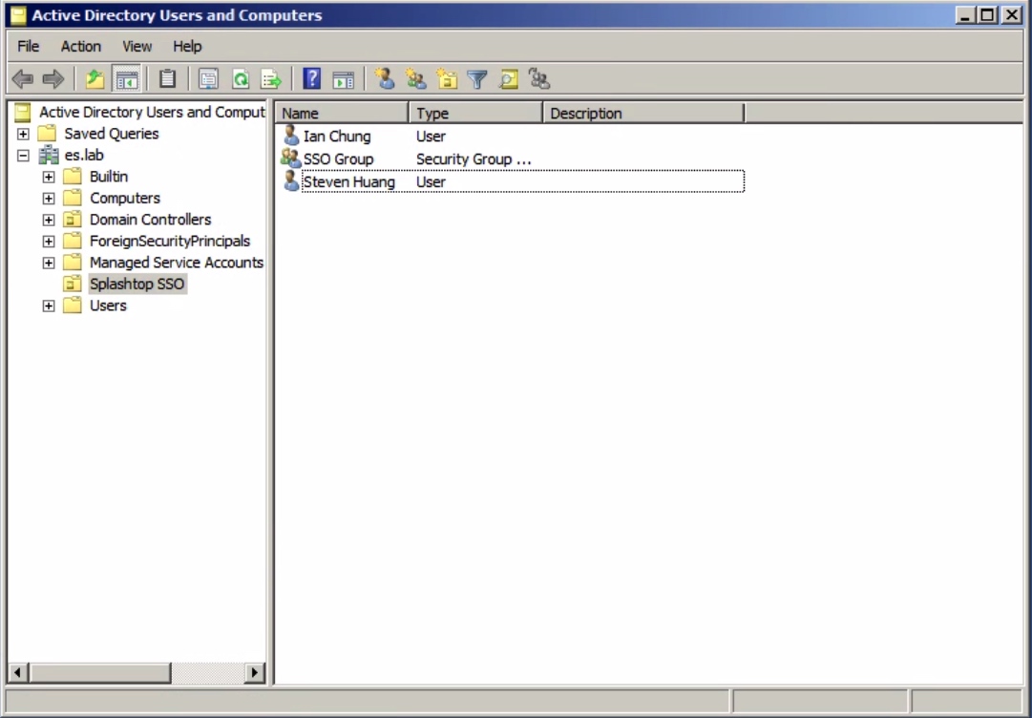Click the tree pane's right scroll arrow
The width and height of the screenshot is (1032, 718).
pyautogui.click(x=254, y=672)
